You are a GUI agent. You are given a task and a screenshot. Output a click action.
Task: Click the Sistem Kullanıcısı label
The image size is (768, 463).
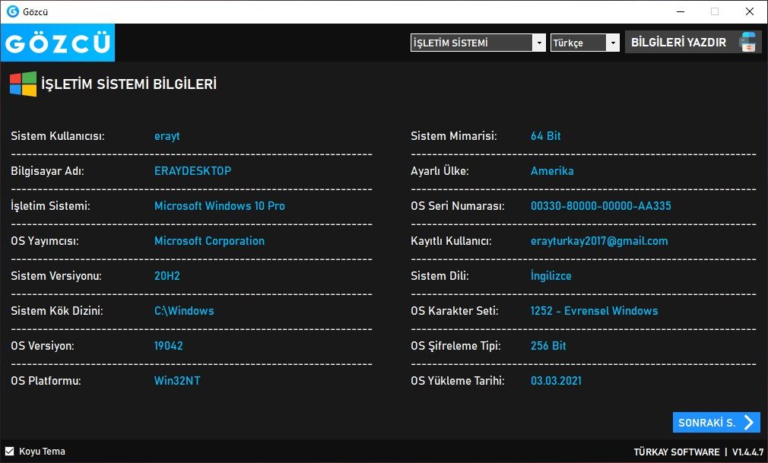pyautogui.click(x=58, y=136)
